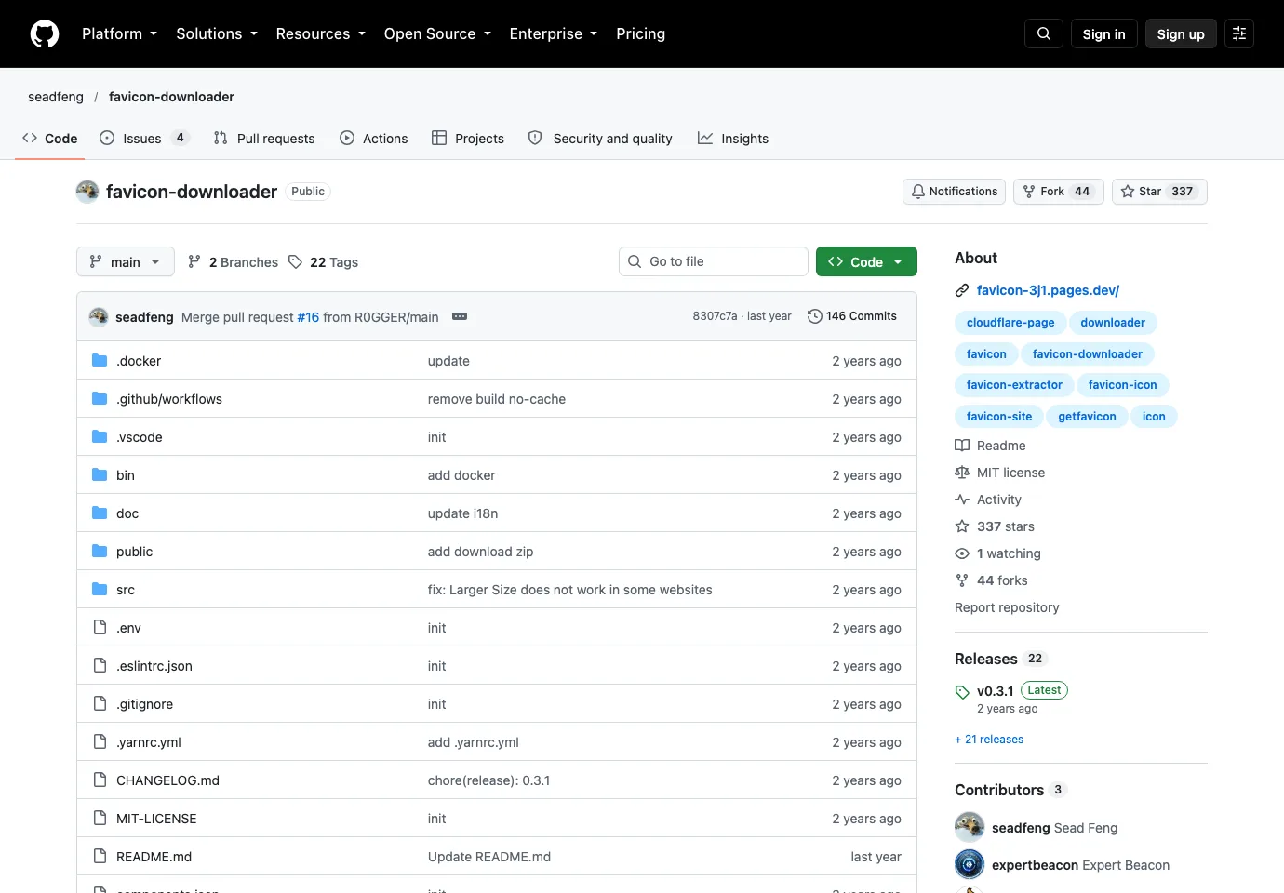
Task: View the 2 Branches link
Action: pos(233,262)
